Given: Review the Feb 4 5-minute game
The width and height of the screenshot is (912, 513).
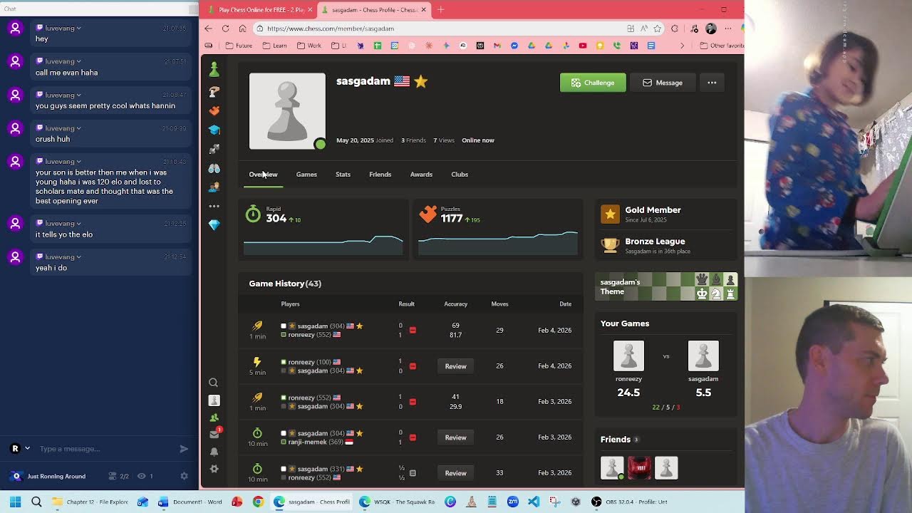Looking at the screenshot, I should pos(455,366).
